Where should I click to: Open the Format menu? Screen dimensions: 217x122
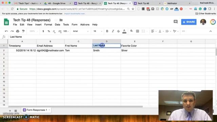pyautogui.click(x=48, y=25)
